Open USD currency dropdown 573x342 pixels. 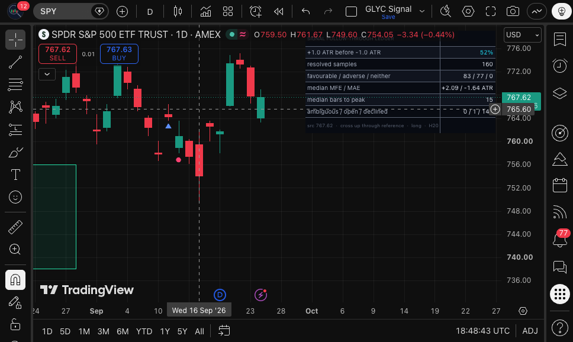tap(522, 35)
